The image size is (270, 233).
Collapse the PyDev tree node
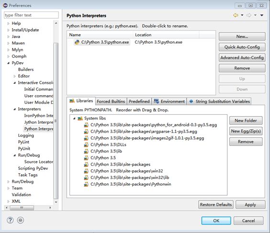[8, 63]
